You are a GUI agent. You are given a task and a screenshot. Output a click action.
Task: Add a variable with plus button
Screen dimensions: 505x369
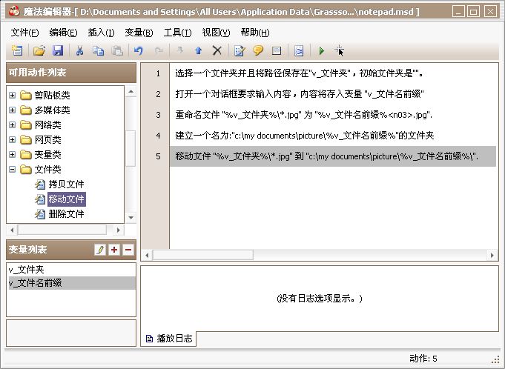[x=114, y=250]
